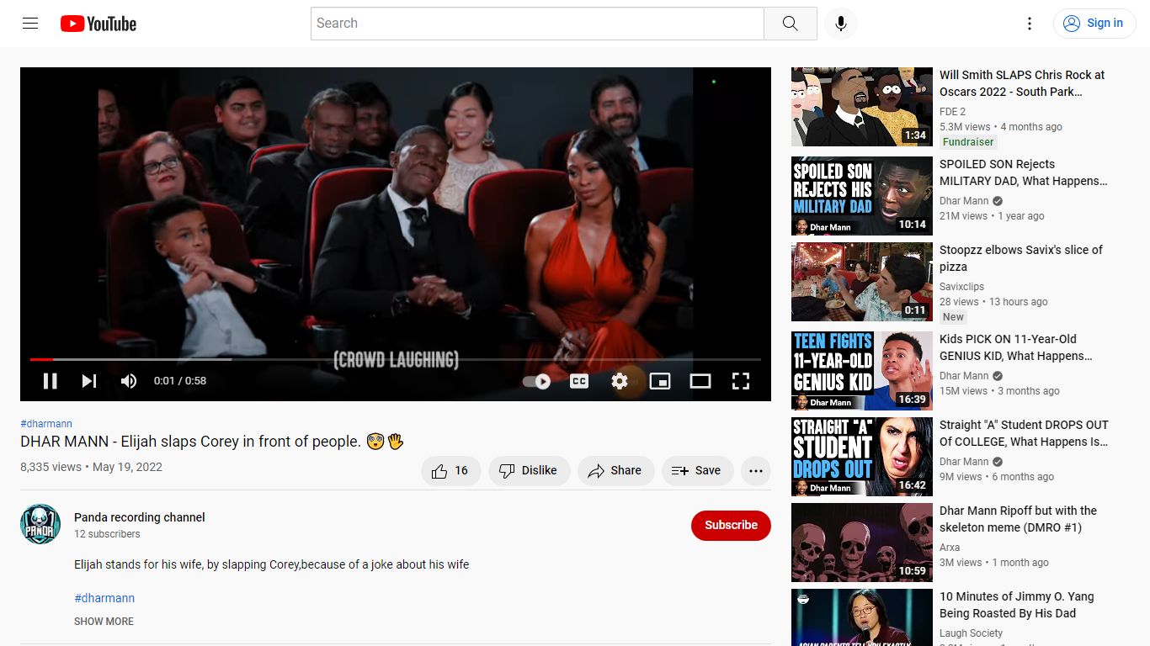Expand description with SHOW MORE
Screen dimensions: 1150x646
pyautogui.click(x=104, y=622)
